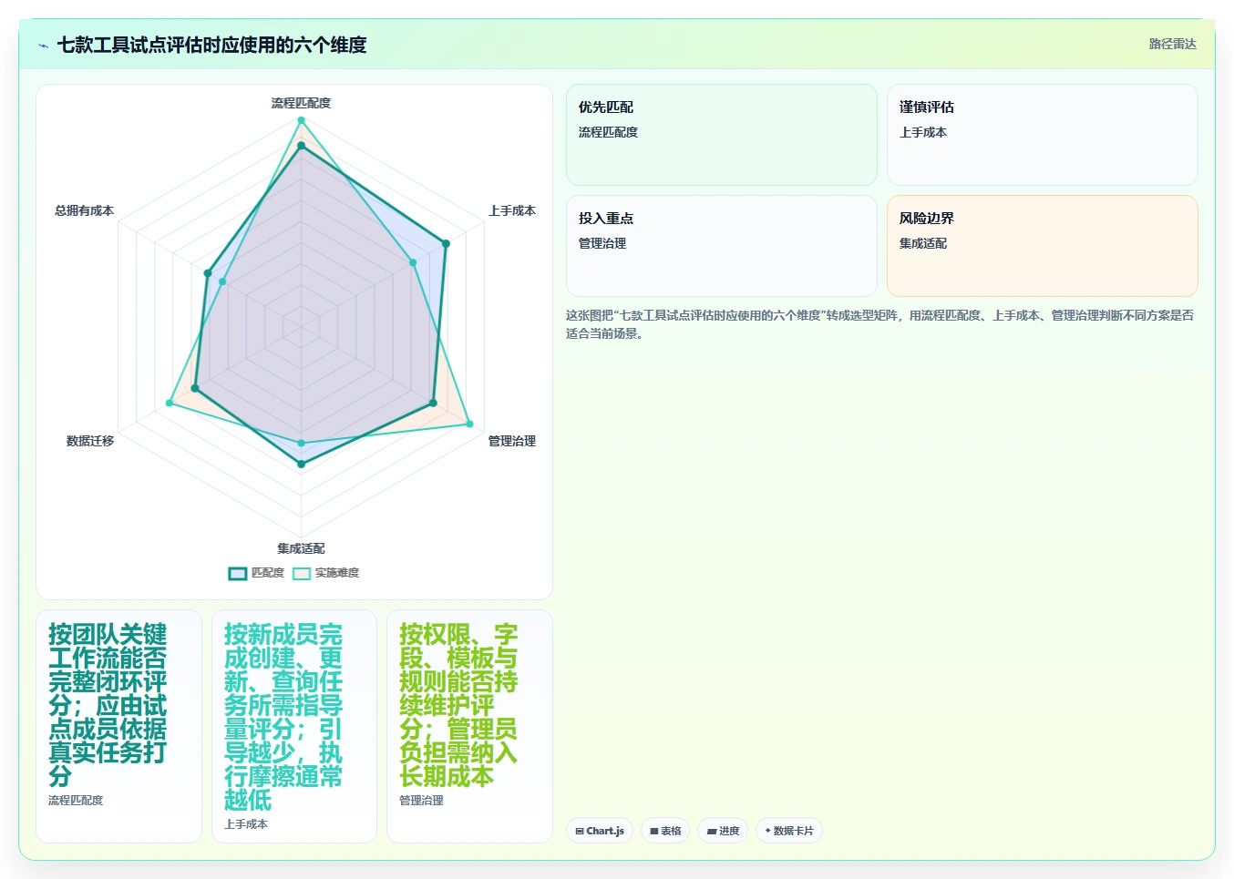Click the 流程匹配度 caption under first bottom card
The height and width of the screenshot is (879, 1234).
pos(76,801)
